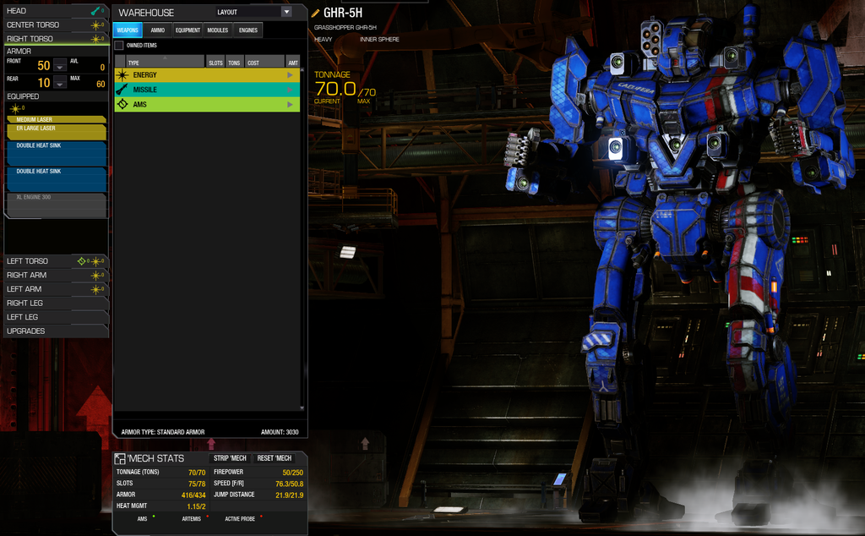Image resolution: width=865 pixels, height=536 pixels.
Task: Expand the Left Torso component section
Action: pyautogui.click(x=55, y=261)
